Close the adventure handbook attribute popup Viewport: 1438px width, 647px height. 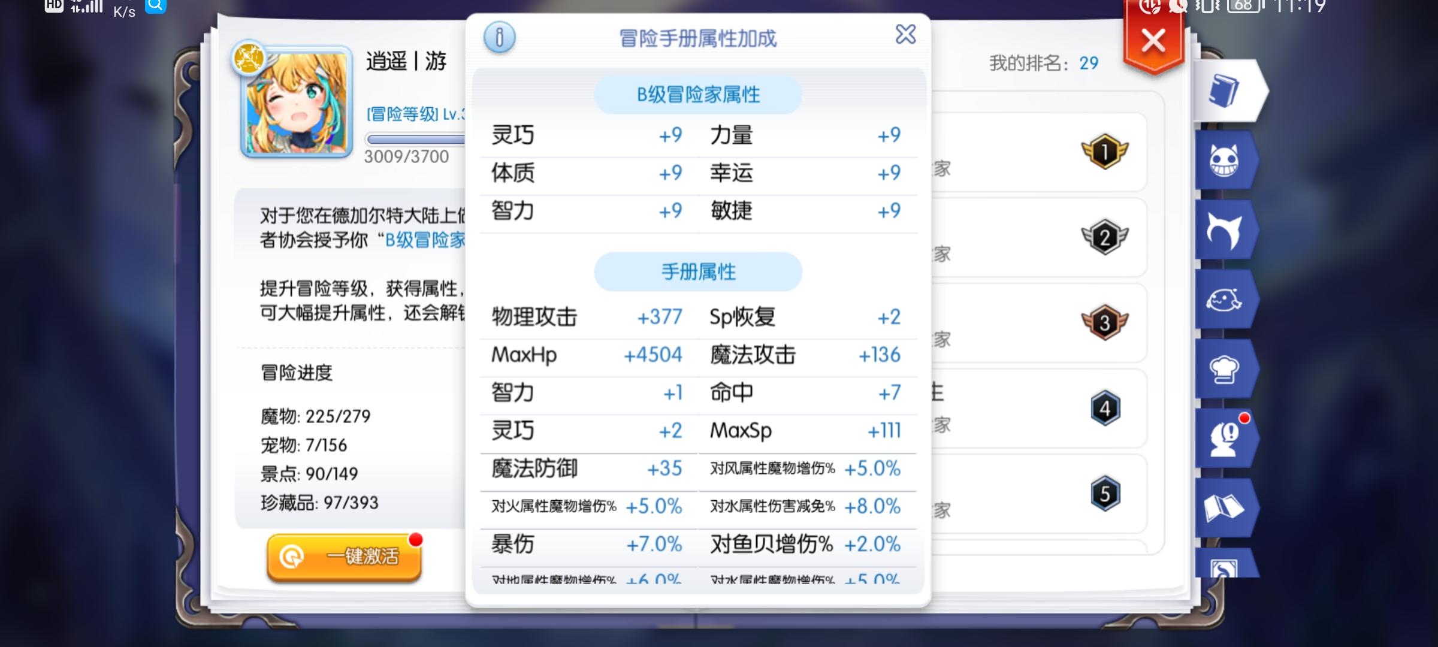[905, 35]
